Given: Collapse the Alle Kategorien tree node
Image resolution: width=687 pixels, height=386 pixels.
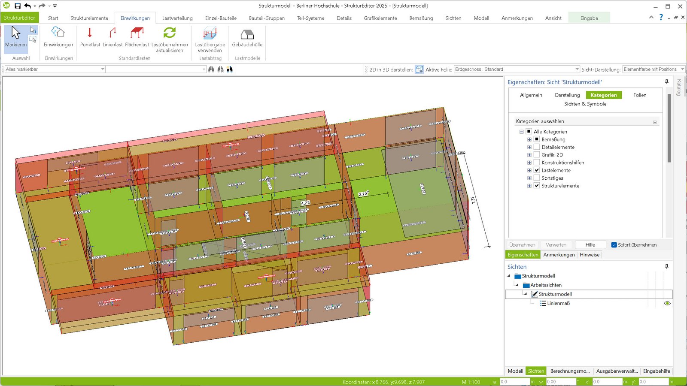Looking at the screenshot, I should pos(521,132).
